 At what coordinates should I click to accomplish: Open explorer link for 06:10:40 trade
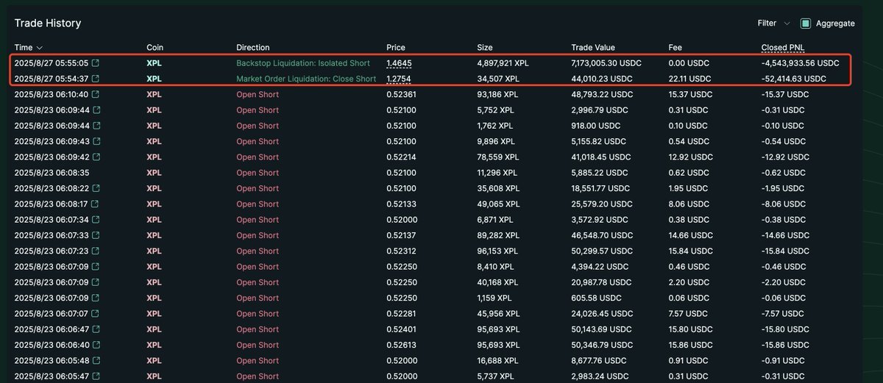96,94
